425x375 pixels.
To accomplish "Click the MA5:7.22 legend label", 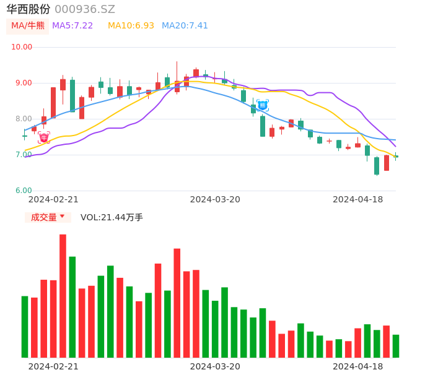I will pyautogui.click(x=72, y=26).
